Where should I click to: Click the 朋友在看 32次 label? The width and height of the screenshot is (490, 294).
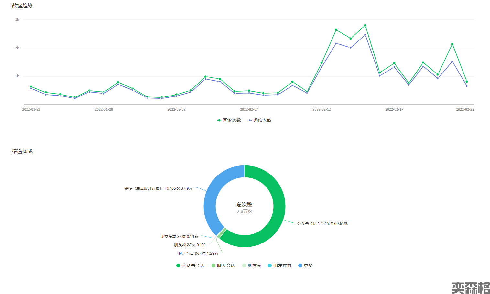179,237
